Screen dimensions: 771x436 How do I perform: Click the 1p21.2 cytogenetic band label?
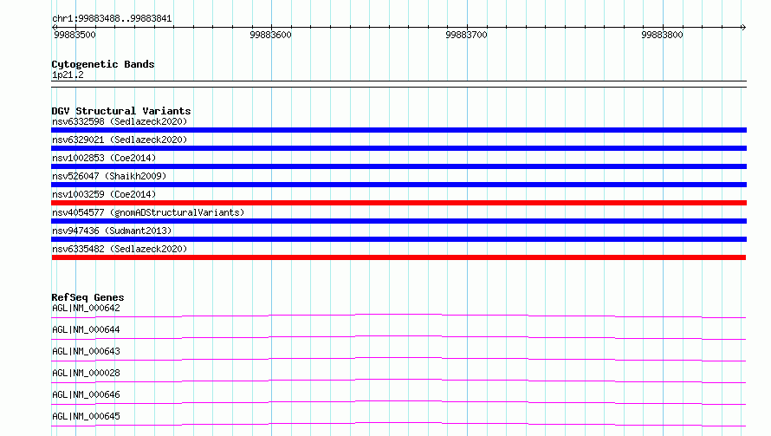pyautogui.click(x=68, y=75)
